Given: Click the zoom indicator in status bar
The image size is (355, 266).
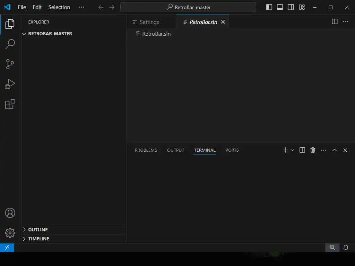Looking at the screenshot, I should pos(332,247).
